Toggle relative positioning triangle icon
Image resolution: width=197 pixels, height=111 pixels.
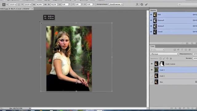[19, 5]
